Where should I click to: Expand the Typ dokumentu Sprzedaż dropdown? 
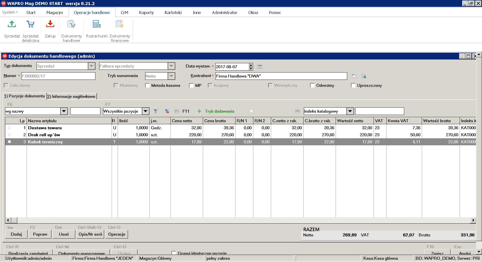point(92,66)
